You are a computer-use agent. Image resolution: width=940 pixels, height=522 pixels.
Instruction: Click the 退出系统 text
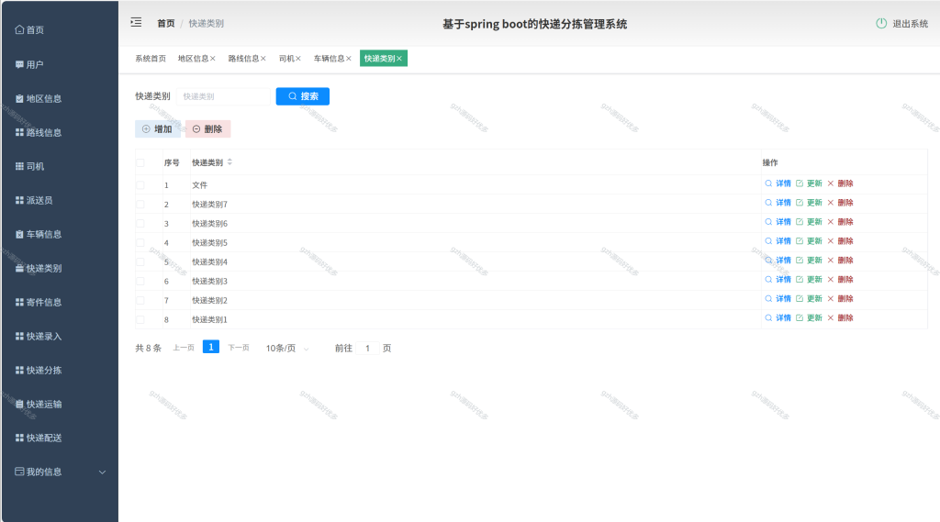tap(910, 24)
